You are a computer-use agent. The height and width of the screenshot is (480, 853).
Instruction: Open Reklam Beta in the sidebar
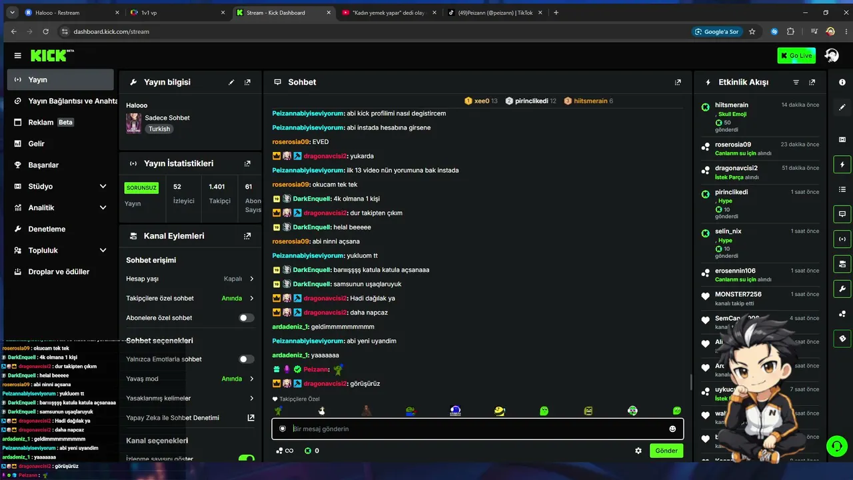[61, 122]
